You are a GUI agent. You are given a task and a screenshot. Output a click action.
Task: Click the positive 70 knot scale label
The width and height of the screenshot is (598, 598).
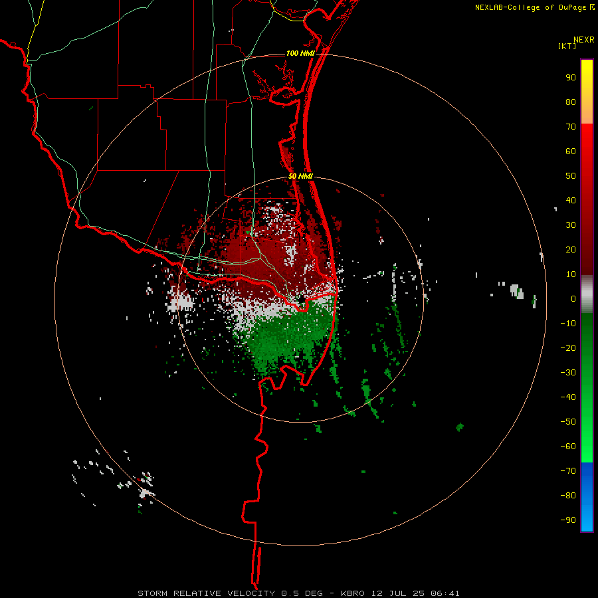tap(571, 127)
